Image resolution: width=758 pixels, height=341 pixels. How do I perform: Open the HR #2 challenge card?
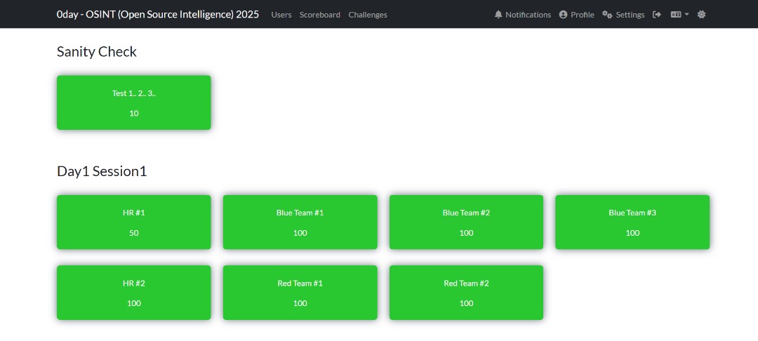(133, 293)
